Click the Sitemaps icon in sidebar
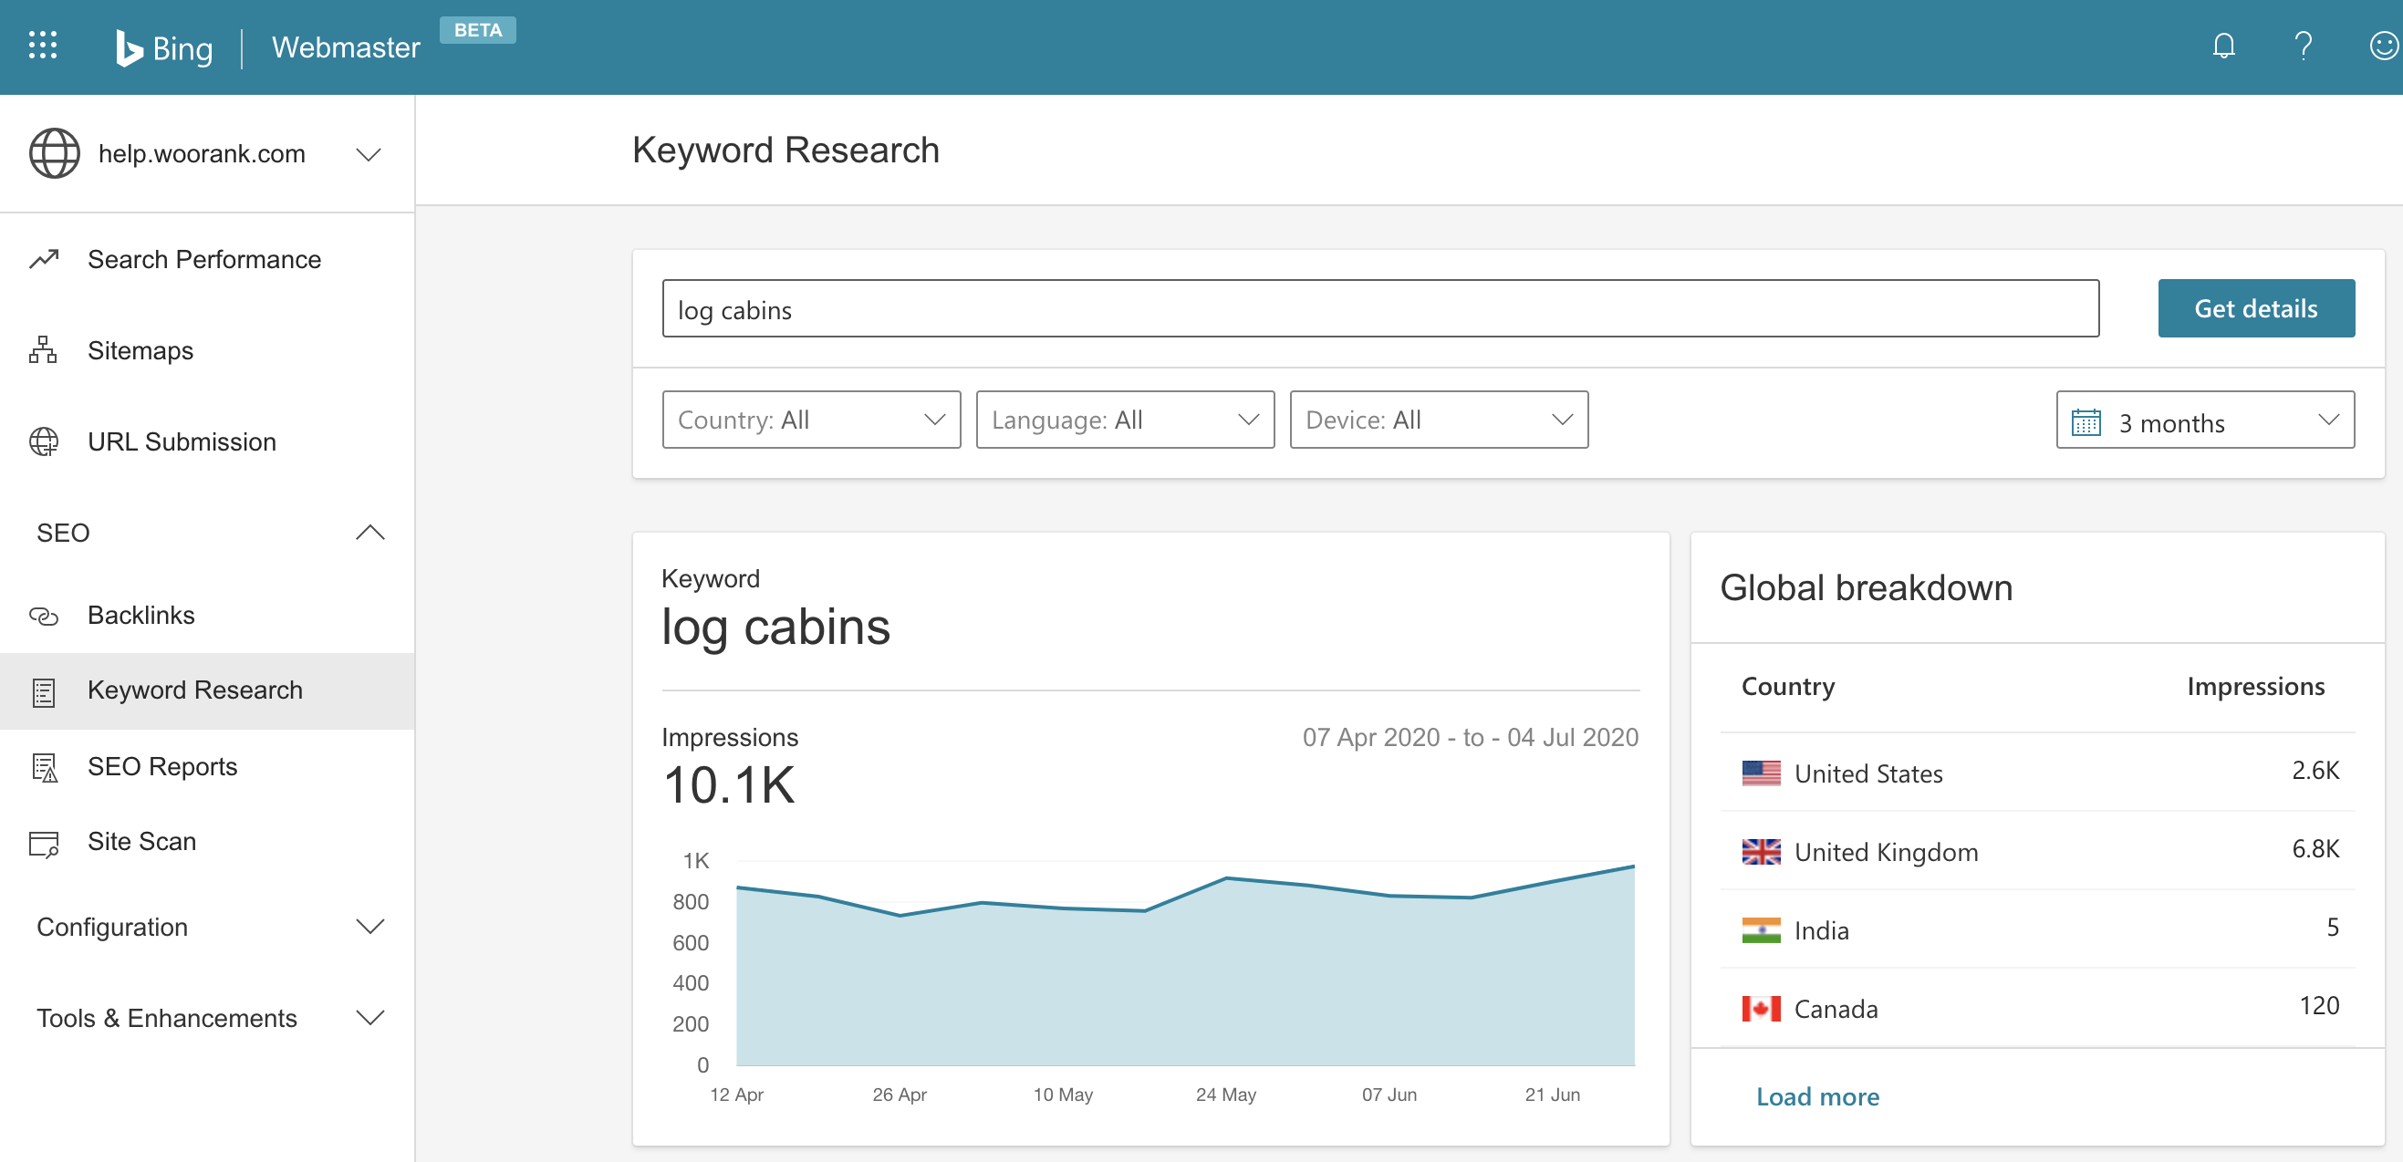Viewport: 2403px width, 1162px height. click(42, 350)
